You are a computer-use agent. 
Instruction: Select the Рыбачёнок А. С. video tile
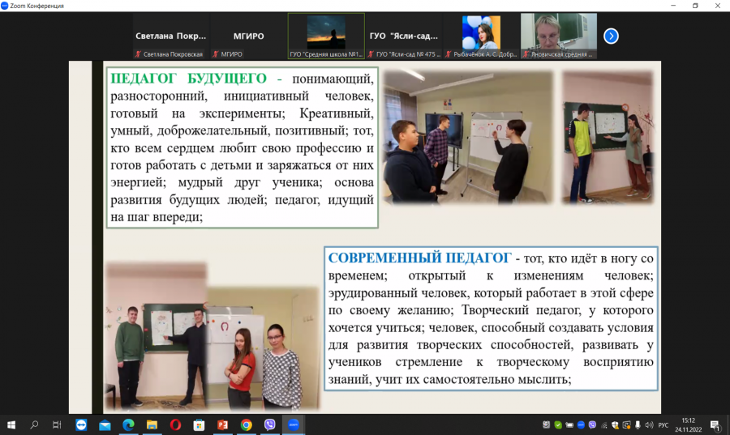pyautogui.click(x=481, y=36)
